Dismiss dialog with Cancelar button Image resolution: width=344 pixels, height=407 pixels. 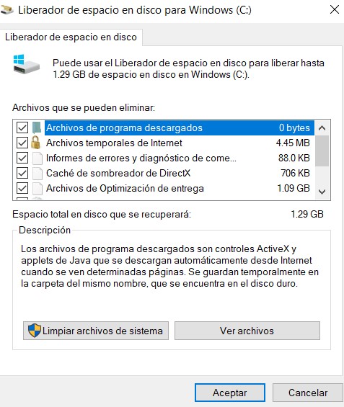[308, 393]
